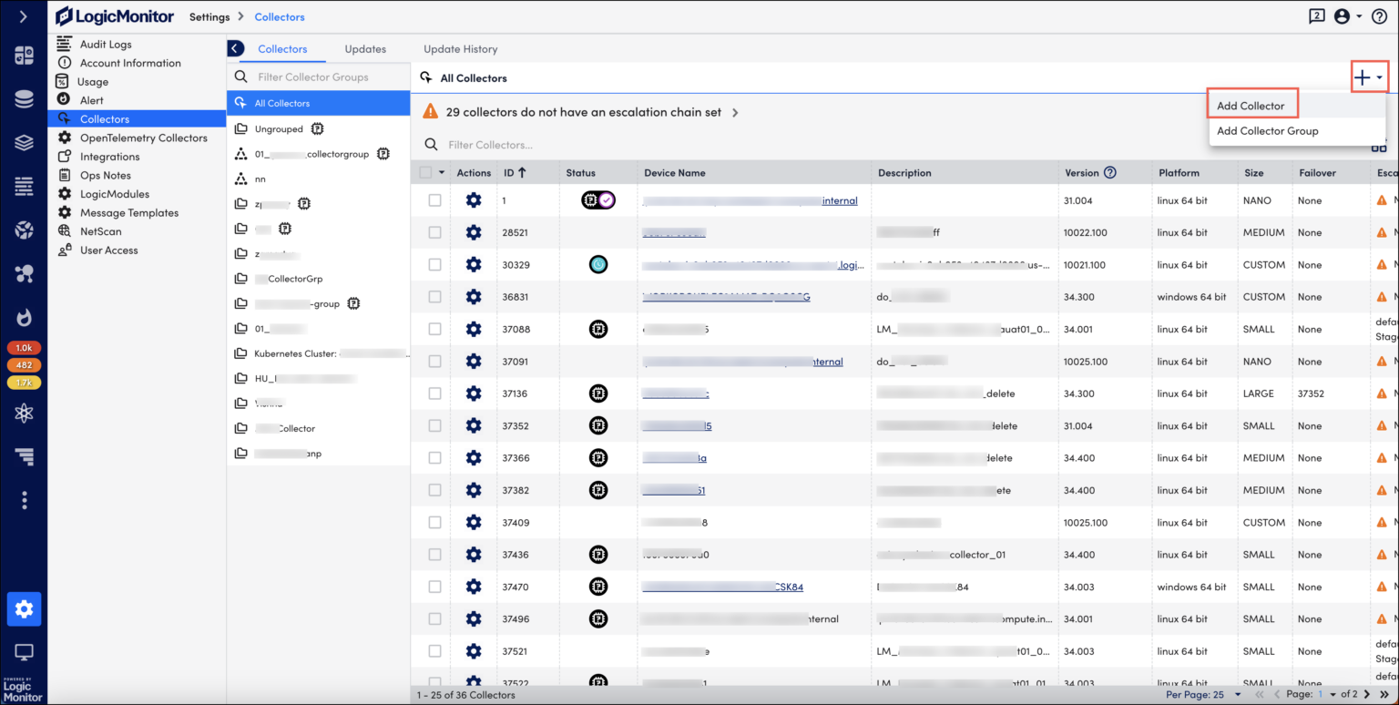Navigate using the Collectors breadcrumb link
The height and width of the screenshot is (705, 1399).
(x=279, y=15)
